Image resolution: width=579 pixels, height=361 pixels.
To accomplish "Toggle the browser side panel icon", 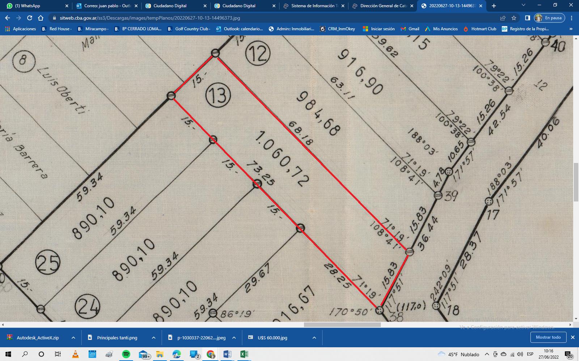I will click(528, 18).
